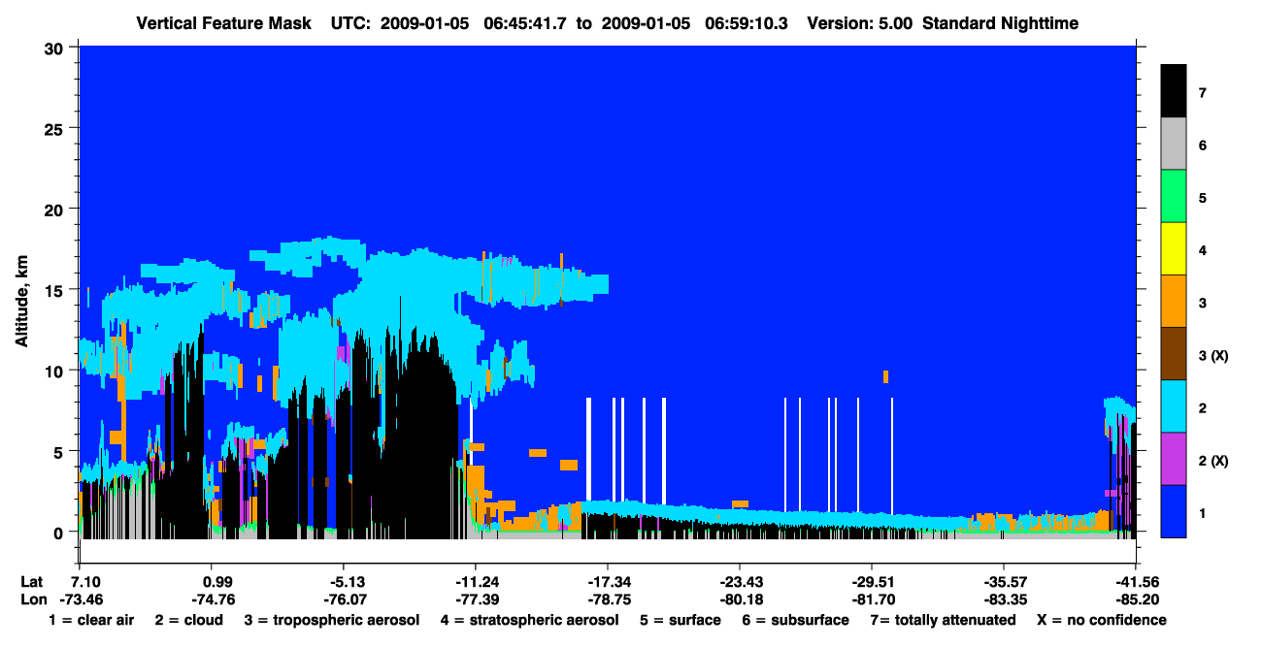Click the latitude value -23.43
Viewport: 1262px width, 647px height.
tap(740, 581)
